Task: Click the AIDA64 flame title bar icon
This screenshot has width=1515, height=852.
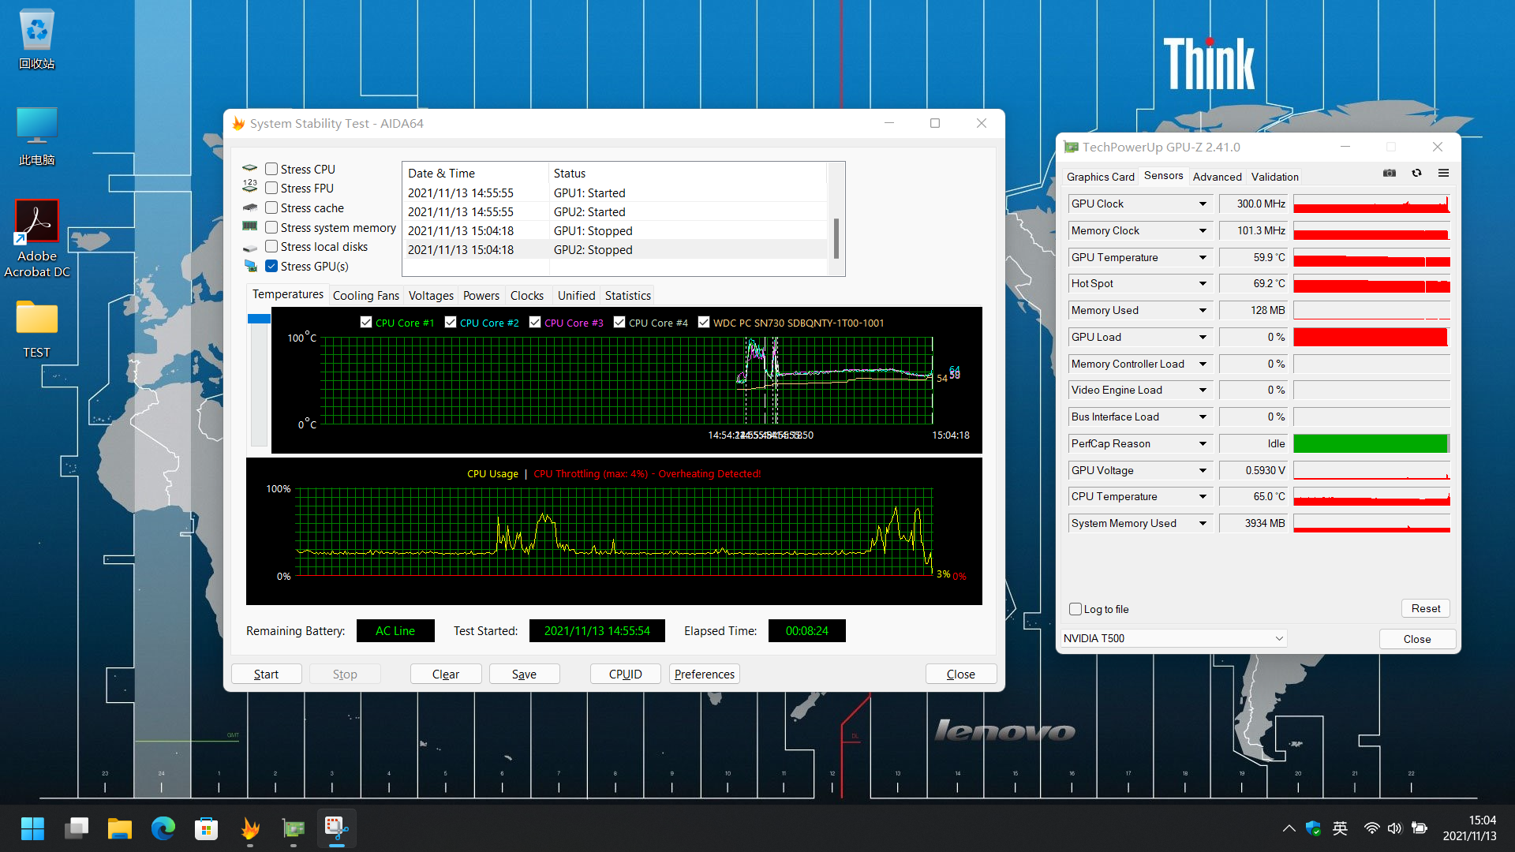Action: 238,123
